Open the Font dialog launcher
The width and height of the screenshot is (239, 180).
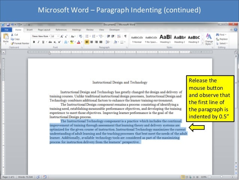pyautogui.click(x=82, y=48)
